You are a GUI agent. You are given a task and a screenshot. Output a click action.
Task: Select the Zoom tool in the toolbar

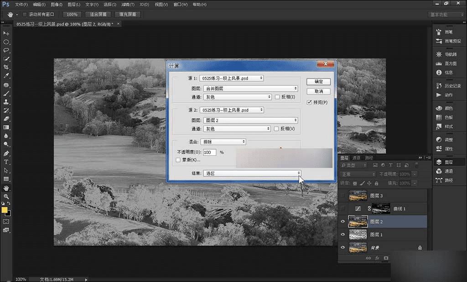click(x=6, y=196)
